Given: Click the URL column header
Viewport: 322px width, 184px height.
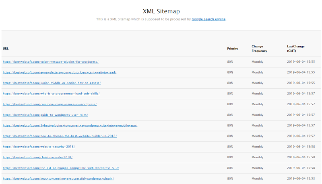Looking at the screenshot, I should [6, 49].
